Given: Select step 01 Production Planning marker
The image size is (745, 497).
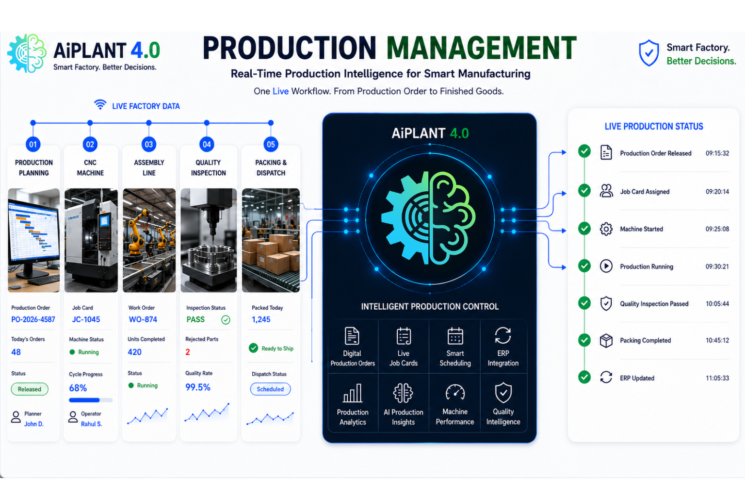Looking at the screenshot, I should pyautogui.click(x=33, y=144).
